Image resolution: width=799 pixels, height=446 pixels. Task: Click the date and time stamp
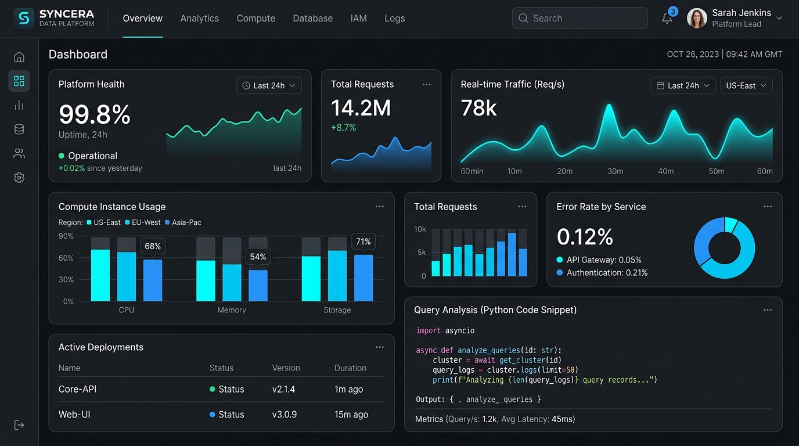click(x=725, y=55)
